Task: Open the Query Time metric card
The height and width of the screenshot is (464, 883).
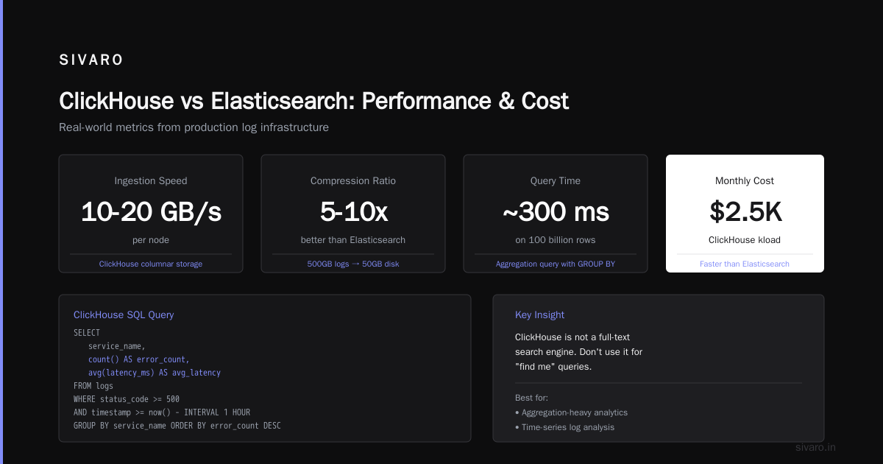Action: tap(556, 214)
